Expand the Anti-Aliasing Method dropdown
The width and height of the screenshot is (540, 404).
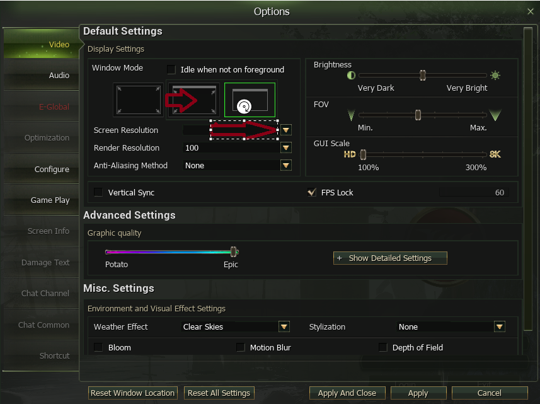coord(286,165)
